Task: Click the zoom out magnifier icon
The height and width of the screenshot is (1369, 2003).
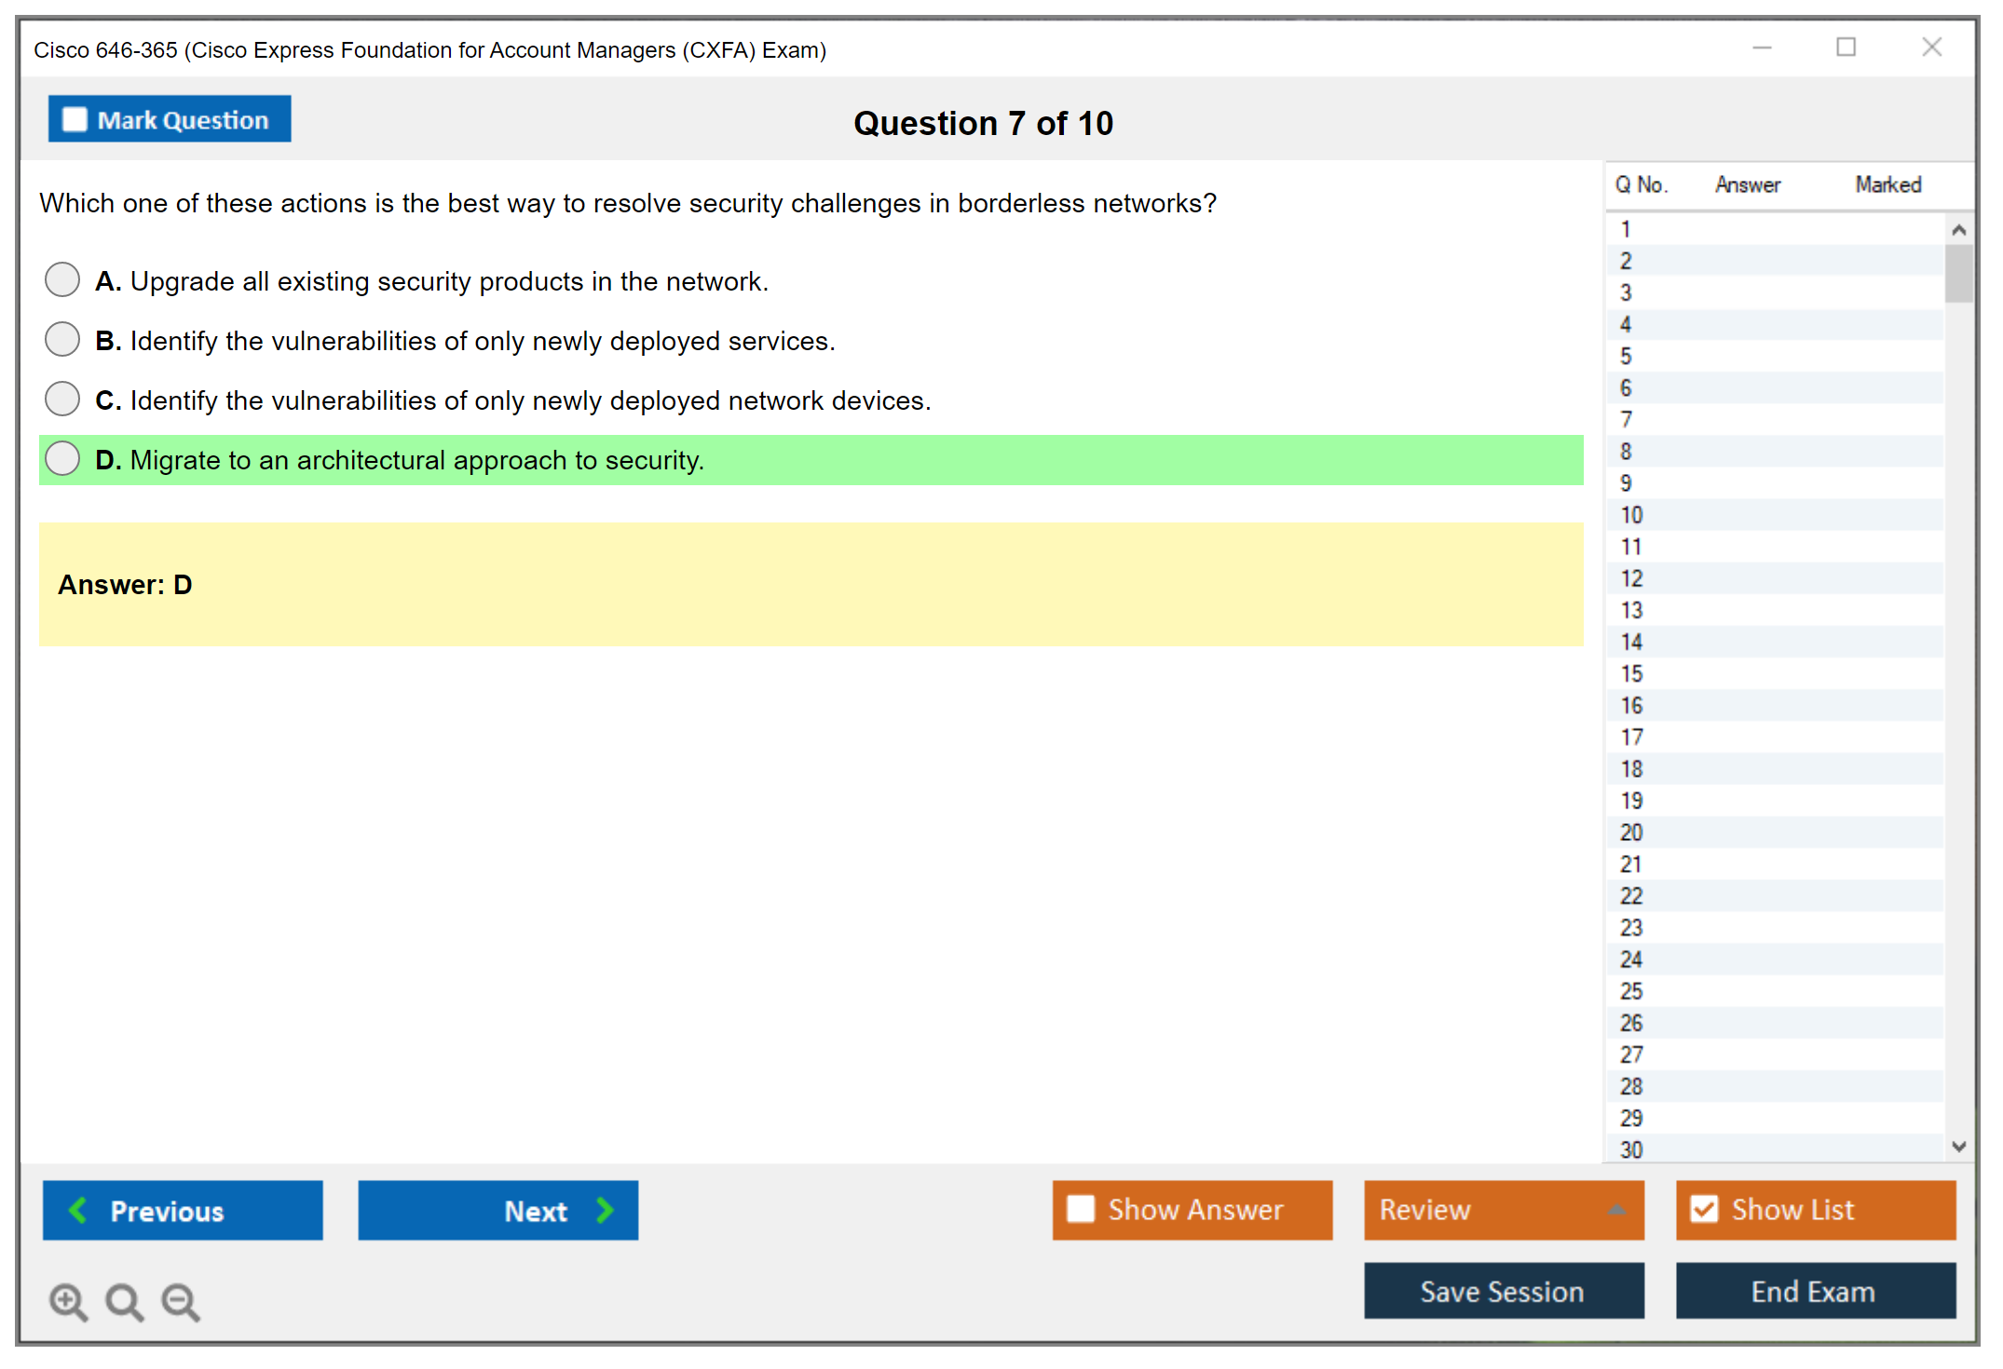Action: (180, 1301)
